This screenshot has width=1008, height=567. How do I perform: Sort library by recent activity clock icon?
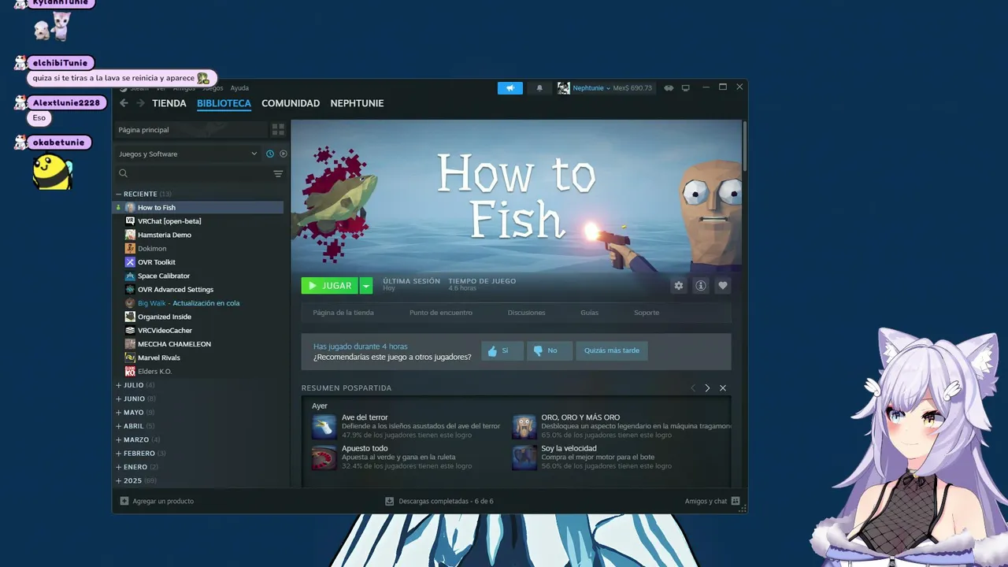pos(270,154)
